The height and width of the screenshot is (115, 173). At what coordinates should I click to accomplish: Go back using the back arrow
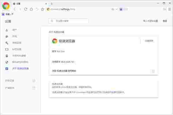[15, 10]
